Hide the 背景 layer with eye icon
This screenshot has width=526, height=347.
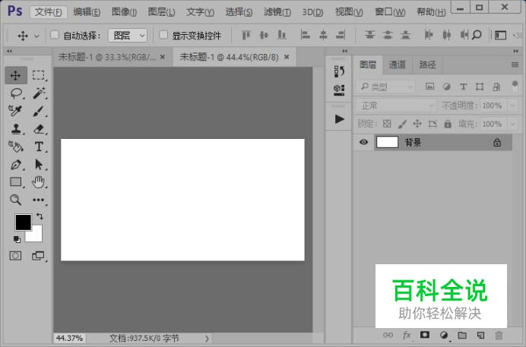363,142
